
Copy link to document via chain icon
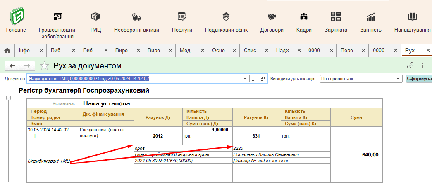click(411, 65)
